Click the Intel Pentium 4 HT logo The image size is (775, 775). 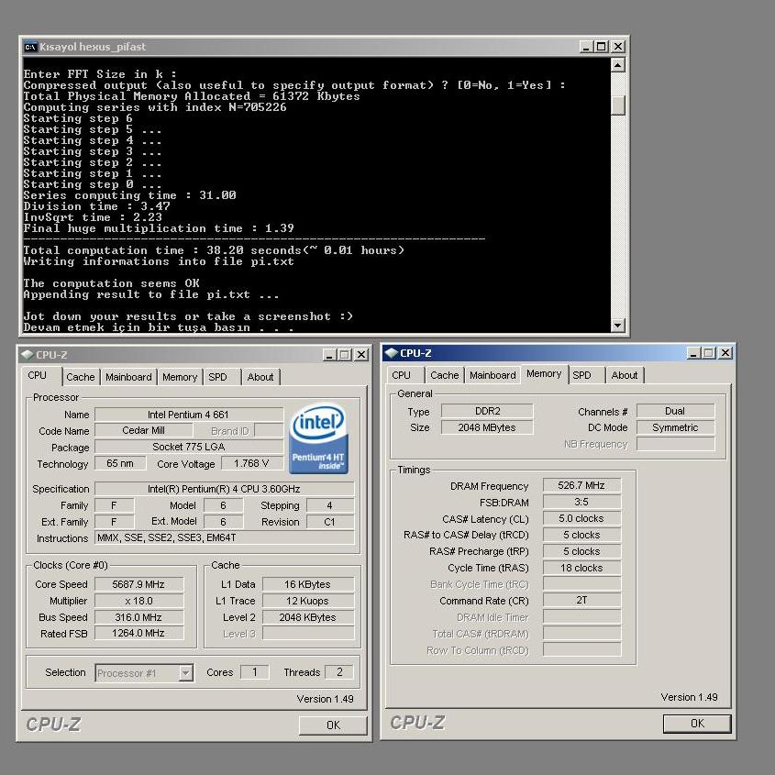pos(319,438)
